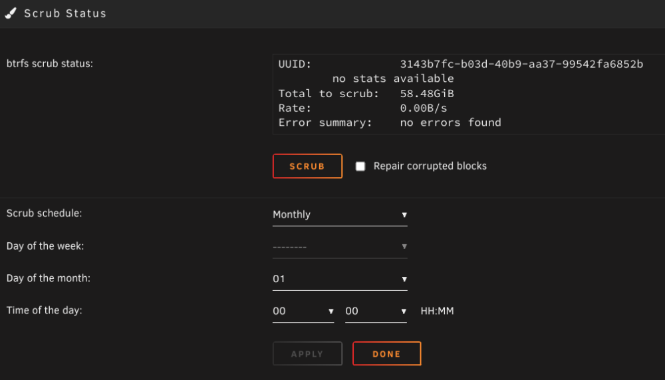
Task: Click the brush icon beside Scrub Status
Action: click(x=11, y=13)
